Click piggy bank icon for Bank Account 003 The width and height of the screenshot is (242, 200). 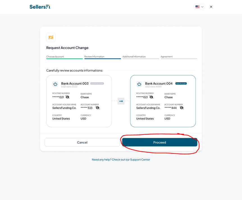[x=55, y=84]
